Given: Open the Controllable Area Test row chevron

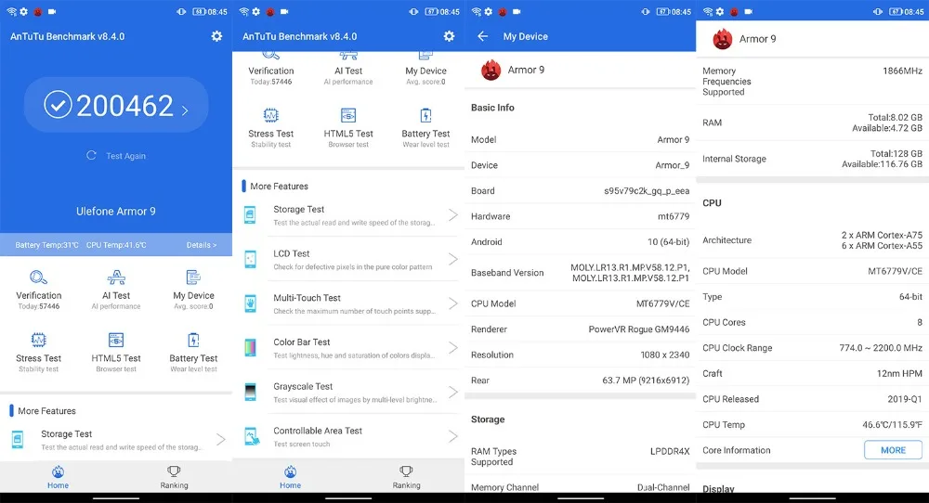Looking at the screenshot, I should pyautogui.click(x=452, y=437).
